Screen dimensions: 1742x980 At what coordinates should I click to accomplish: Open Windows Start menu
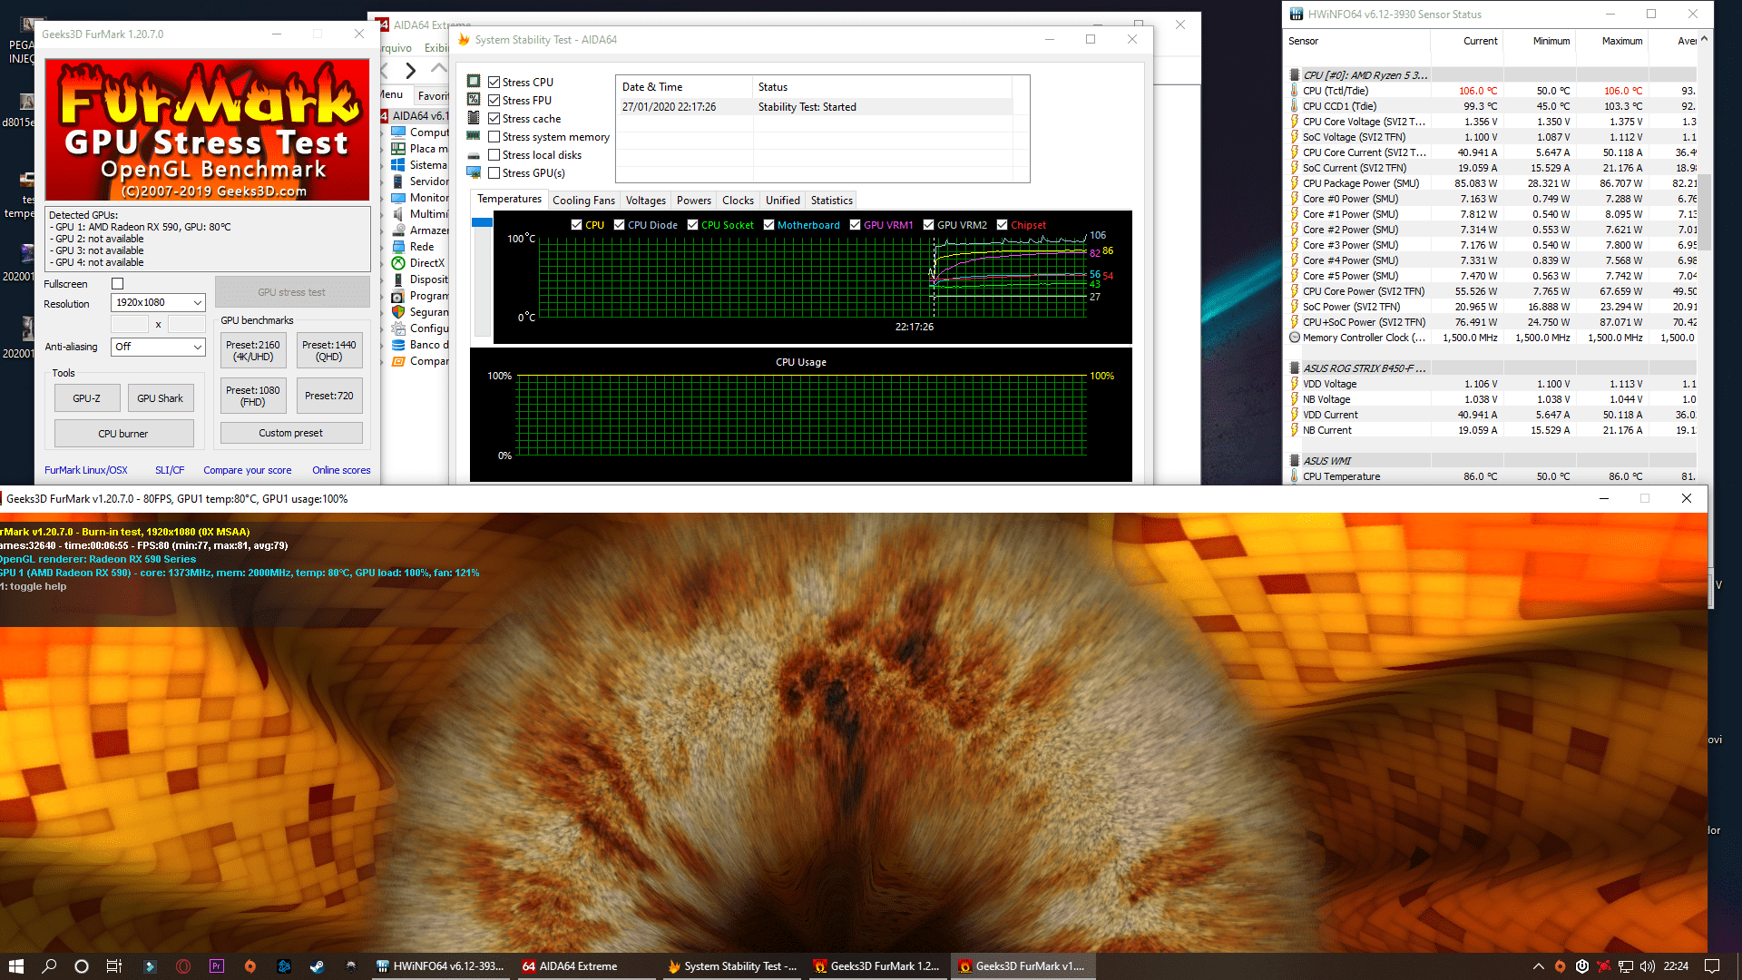pyautogui.click(x=15, y=966)
